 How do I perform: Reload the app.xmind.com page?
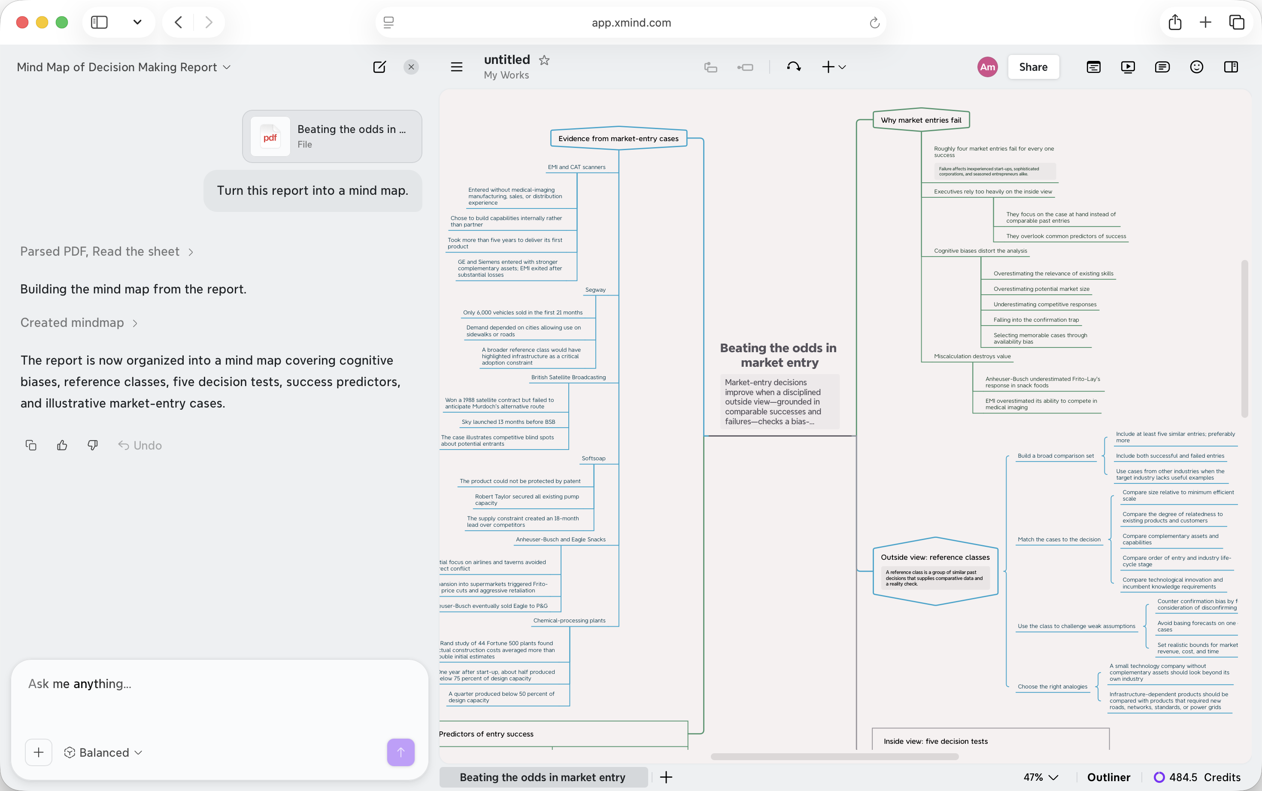(x=874, y=22)
